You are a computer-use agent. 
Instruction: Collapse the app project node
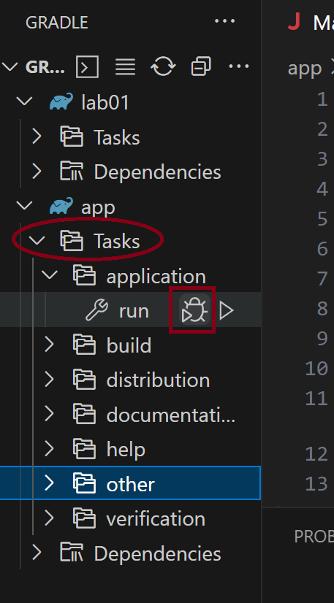[25, 206]
